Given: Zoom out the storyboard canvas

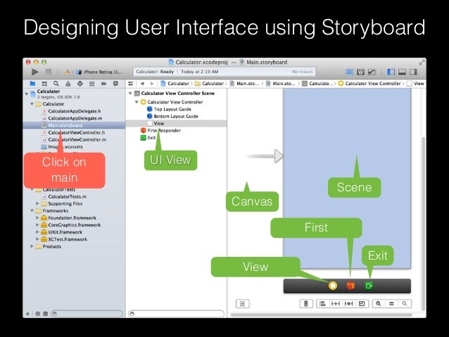Looking at the screenshot, I should pyautogui.click(x=379, y=304).
